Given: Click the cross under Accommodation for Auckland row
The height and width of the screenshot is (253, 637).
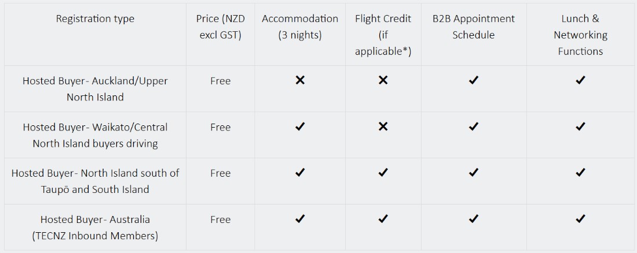Looking at the screenshot, I should [x=300, y=80].
